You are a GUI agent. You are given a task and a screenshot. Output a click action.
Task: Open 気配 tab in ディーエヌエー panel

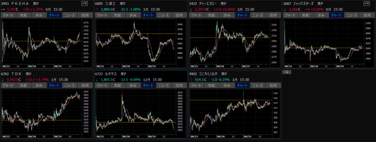[212, 15]
